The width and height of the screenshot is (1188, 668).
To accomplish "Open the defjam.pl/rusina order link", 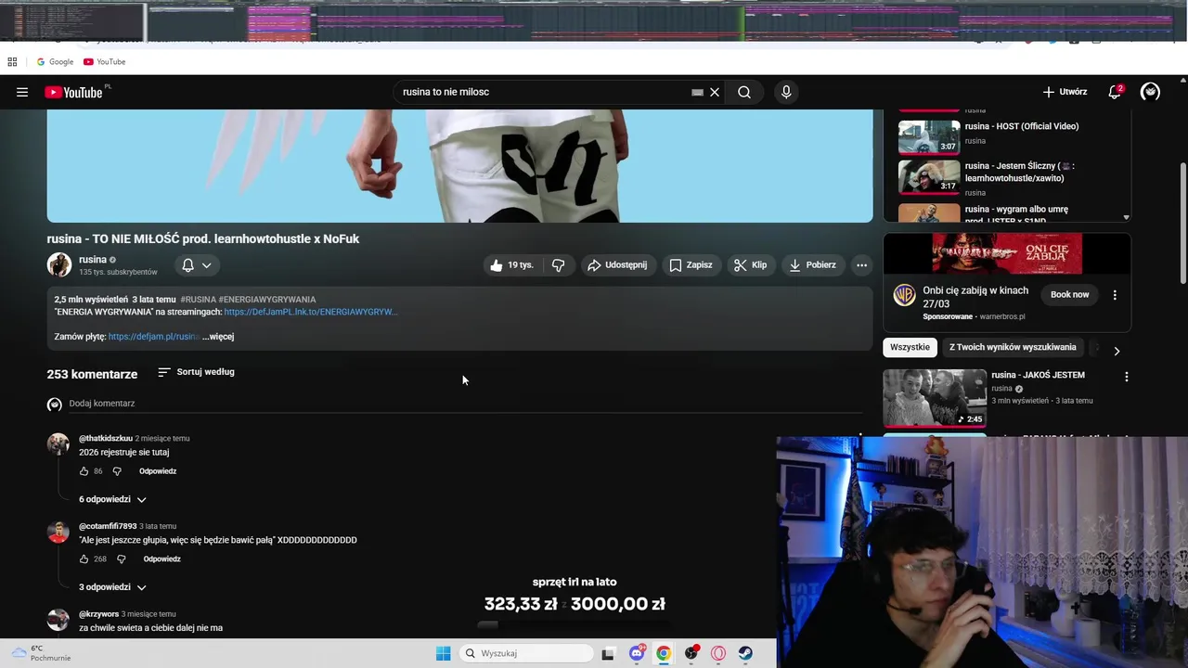I will [x=154, y=337].
